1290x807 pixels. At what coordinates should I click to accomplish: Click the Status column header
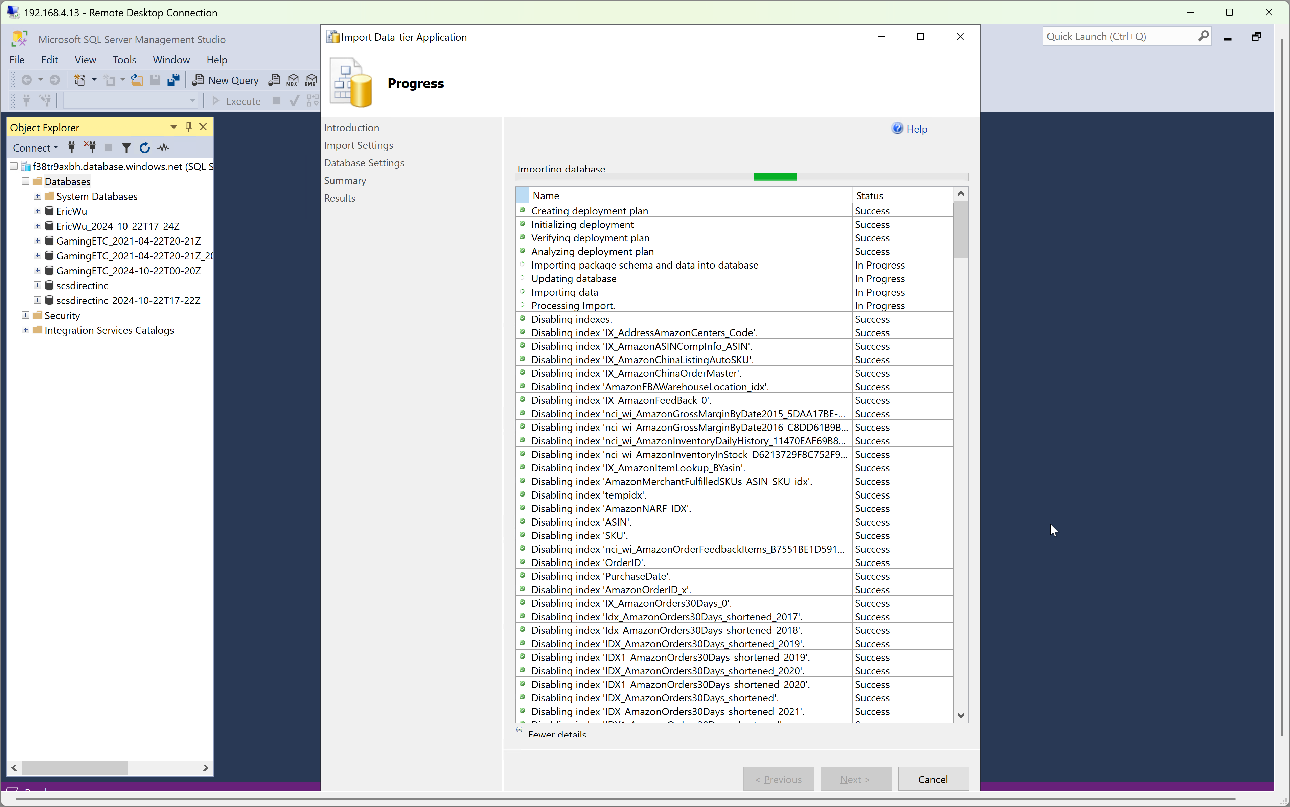[902, 196]
